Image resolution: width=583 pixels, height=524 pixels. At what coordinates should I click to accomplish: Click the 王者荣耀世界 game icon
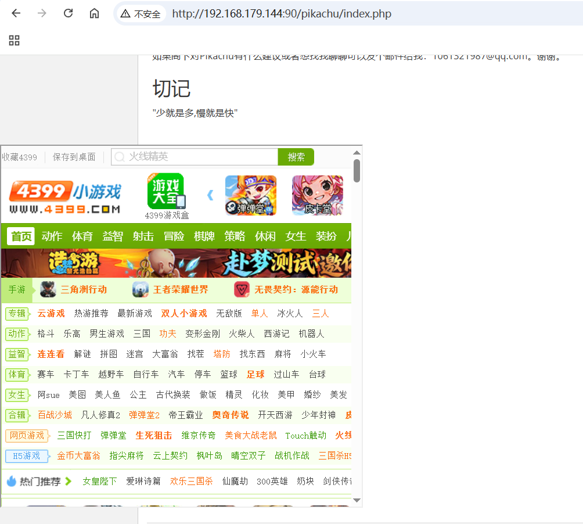pyautogui.click(x=140, y=289)
